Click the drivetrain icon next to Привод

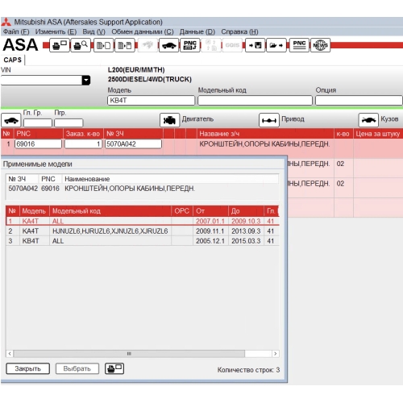click(x=268, y=120)
